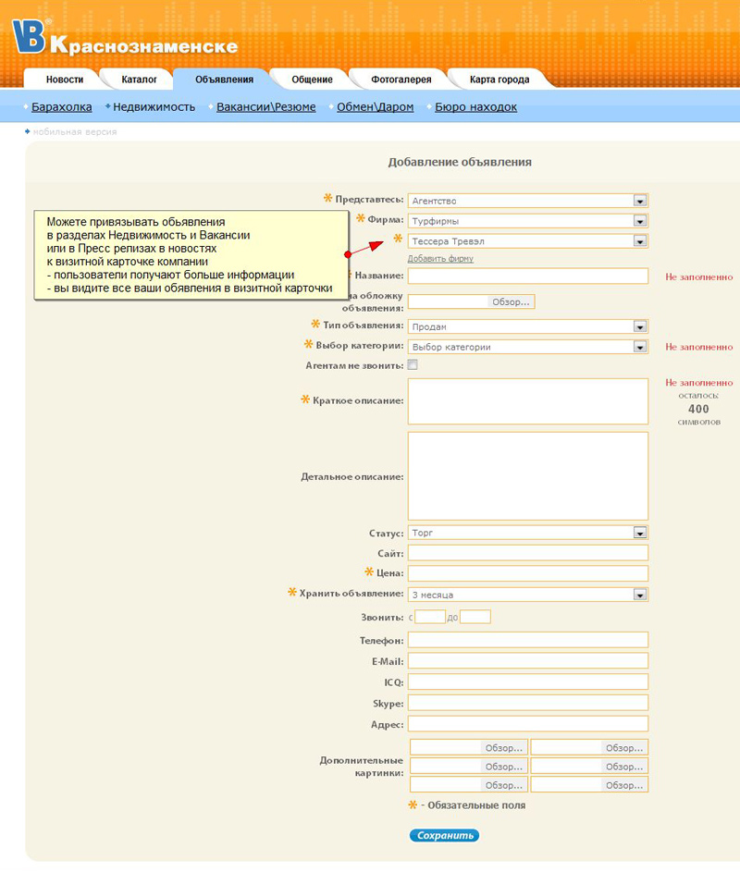Open the Фирма dropdown showing Турфирмы
This screenshot has height=872, width=740.
tap(528, 221)
